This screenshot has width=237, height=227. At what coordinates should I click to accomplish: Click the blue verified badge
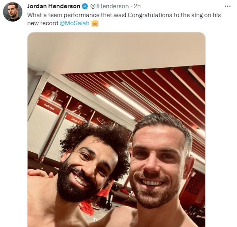click(x=85, y=6)
